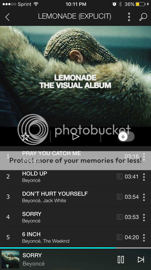
Task: Tap the Explicit badge on HOLD UP
Action: (x=120, y=177)
